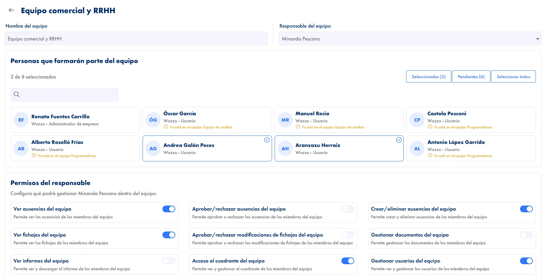Click the Seleccionar todos button
This screenshot has width=547, height=277.
click(513, 76)
